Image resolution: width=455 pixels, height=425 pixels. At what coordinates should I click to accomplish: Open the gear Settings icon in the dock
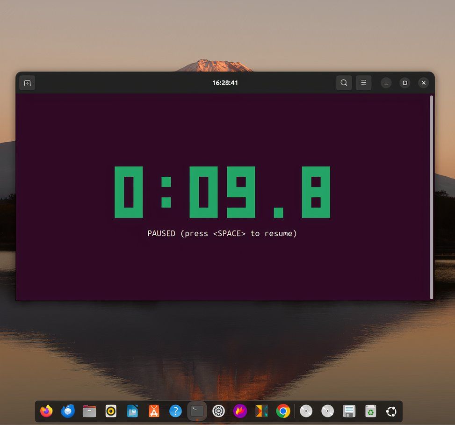click(218, 411)
